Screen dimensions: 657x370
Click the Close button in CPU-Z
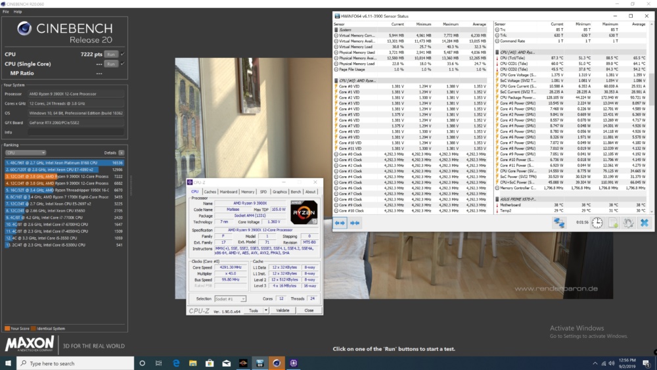(x=309, y=310)
